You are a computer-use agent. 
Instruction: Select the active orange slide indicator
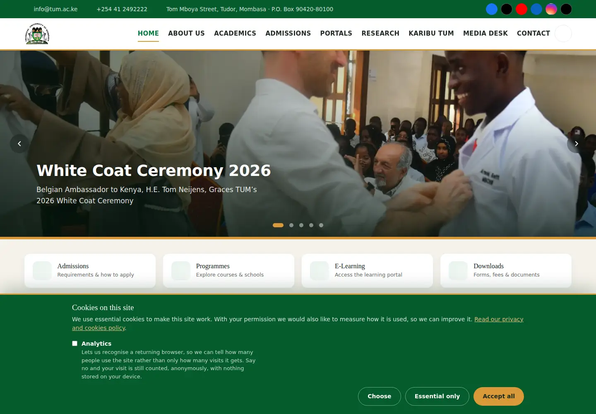click(278, 225)
